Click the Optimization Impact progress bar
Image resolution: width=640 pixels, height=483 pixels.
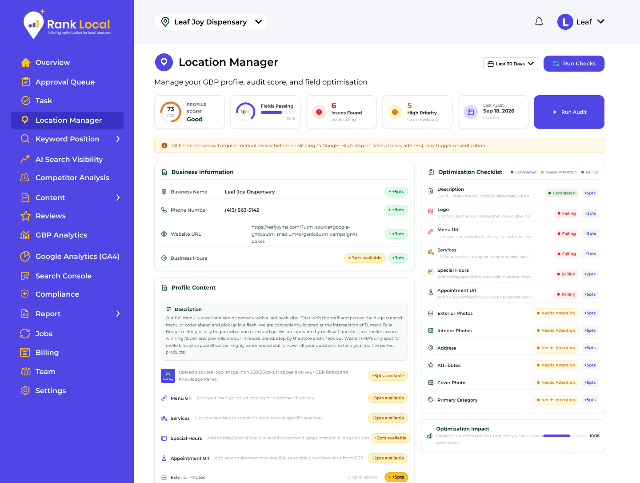coord(564,436)
